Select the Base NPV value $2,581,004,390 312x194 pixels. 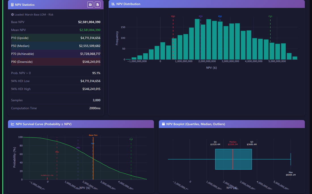pos(89,22)
